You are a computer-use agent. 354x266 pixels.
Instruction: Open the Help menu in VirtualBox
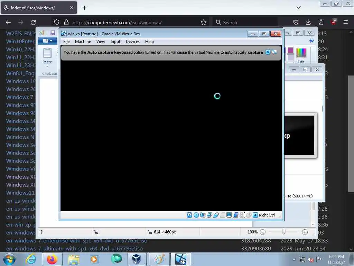(149, 42)
